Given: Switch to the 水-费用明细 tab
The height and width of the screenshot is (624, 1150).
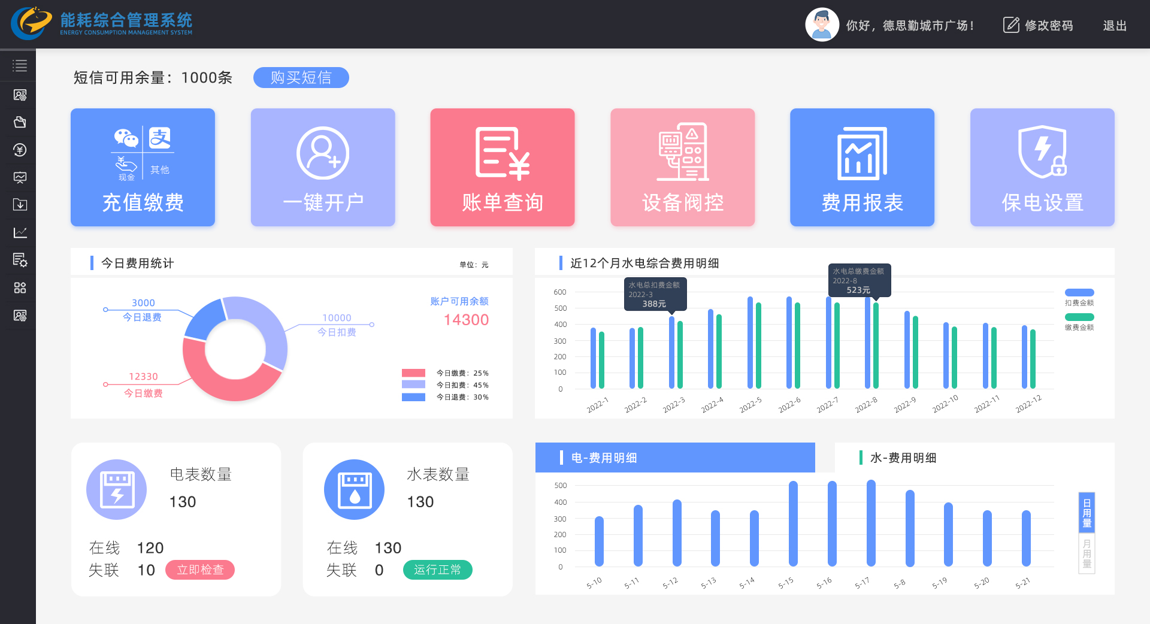Looking at the screenshot, I should [x=903, y=458].
